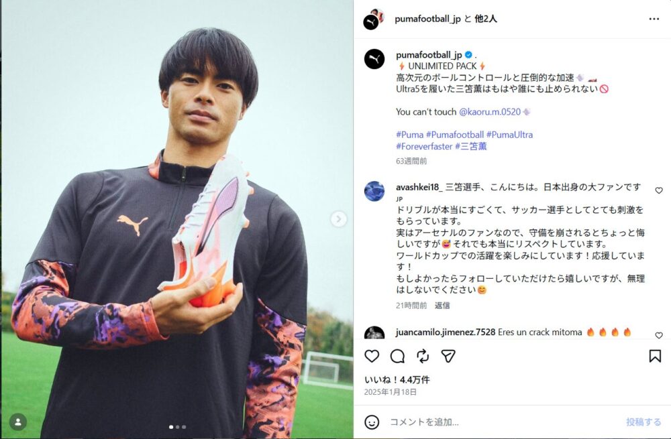The image size is (671, 439).
Task: Open the #Pumafootball hashtag
Action: (x=454, y=135)
